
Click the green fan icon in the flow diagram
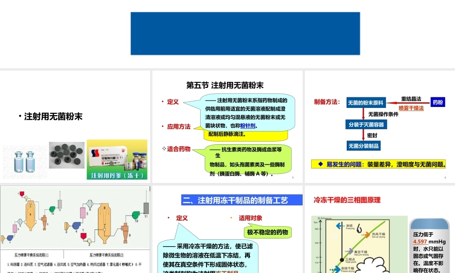pos(52,210)
